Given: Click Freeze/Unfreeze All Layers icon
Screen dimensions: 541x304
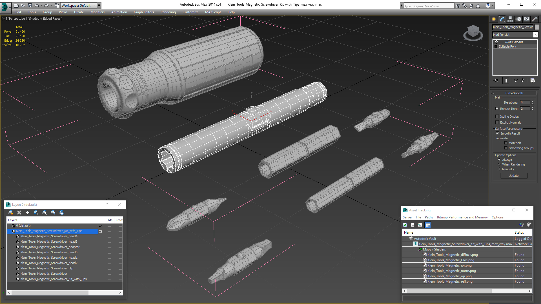Looking at the screenshot, I should (x=61, y=213).
